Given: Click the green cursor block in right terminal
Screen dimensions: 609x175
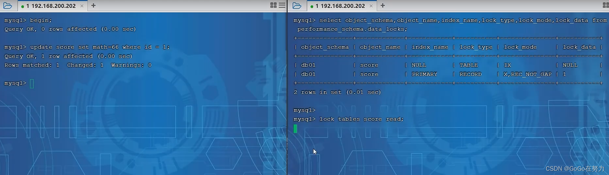Looking at the screenshot, I should (x=295, y=129).
